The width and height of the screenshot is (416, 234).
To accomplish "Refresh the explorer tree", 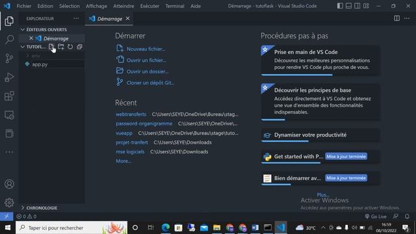I will coord(70,47).
